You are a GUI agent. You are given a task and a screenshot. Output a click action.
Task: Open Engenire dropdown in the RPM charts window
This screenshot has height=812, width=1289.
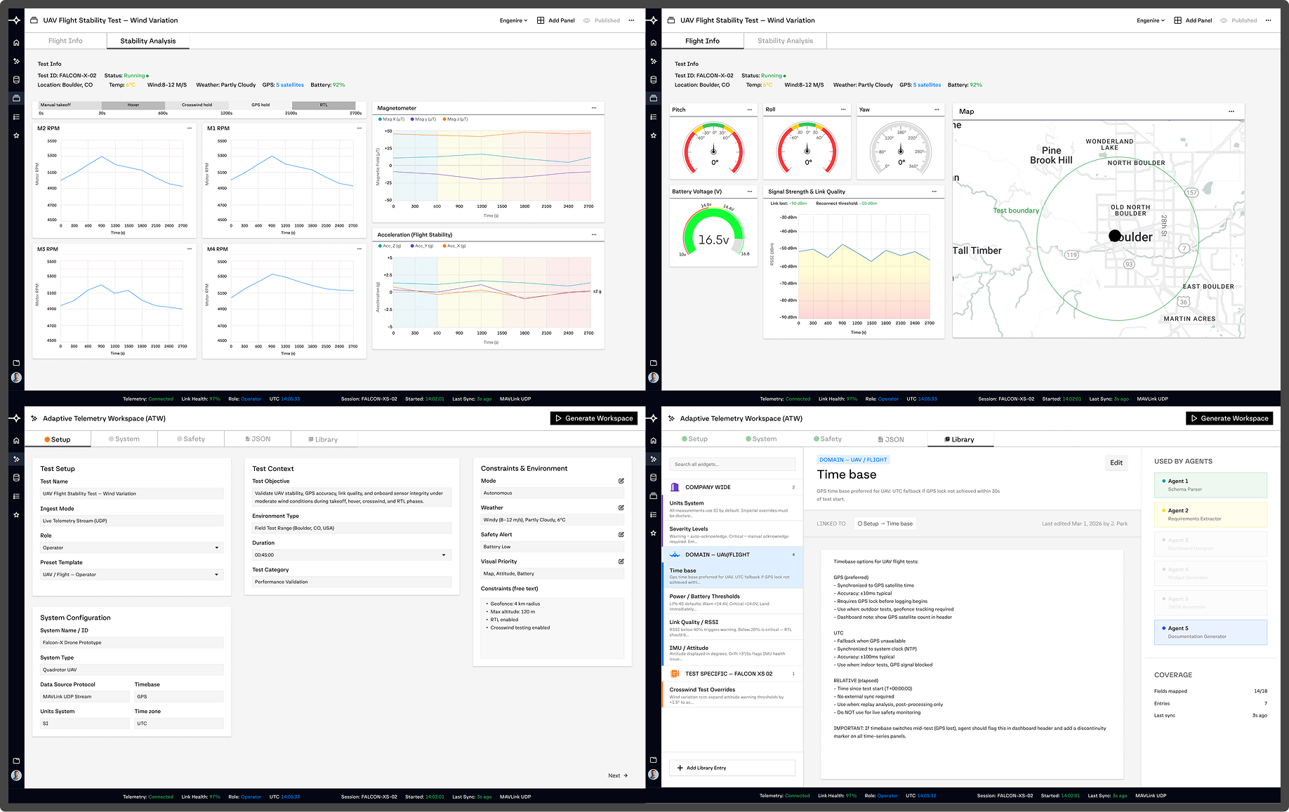(513, 20)
